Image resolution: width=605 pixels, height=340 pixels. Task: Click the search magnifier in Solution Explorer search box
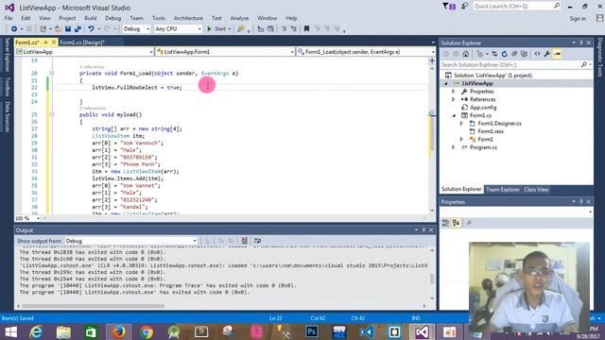pyautogui.click(x=584, y=65)
